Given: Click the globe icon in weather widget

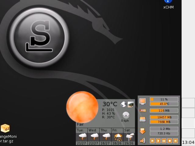Looking at the screenshot, I should [123, 104].
